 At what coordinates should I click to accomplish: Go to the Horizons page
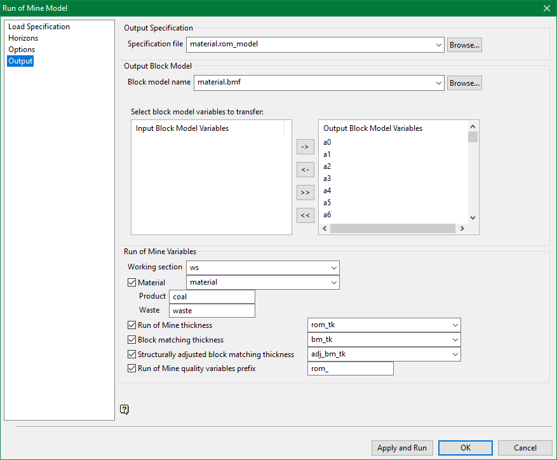click(x=23, y=38)
